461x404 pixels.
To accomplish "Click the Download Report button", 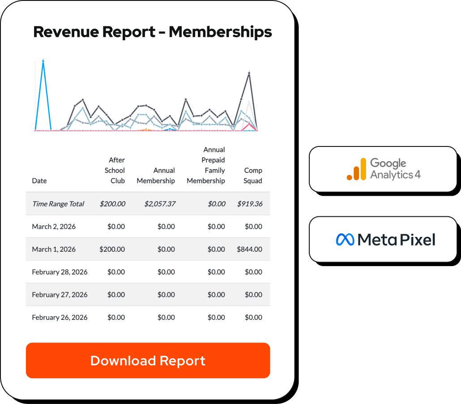I will pyautogui.click(x=148, y=360).
